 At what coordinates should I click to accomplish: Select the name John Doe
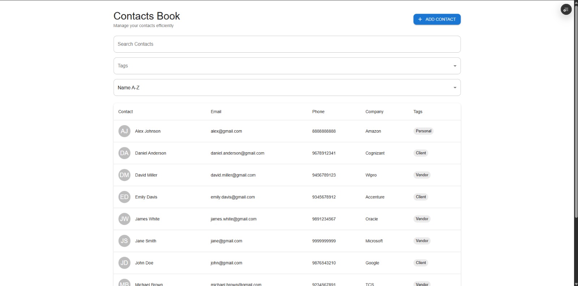(144, 263)
